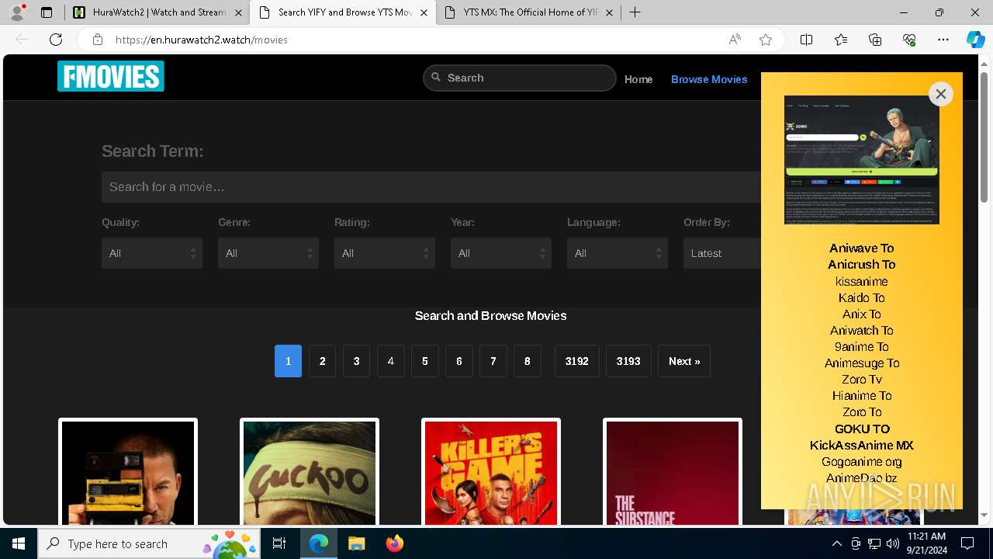Launch Microsoft Edge from taskbar
This screenshot has height=559, width=993.
pyautogui.click(x=319, y=543)
